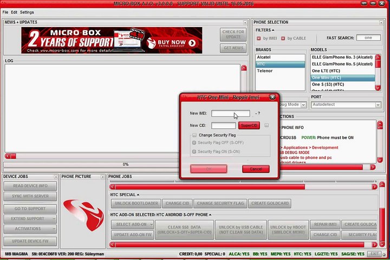Select Alcatel in brands list
This screenshot has height=260, width=390.
click(280, 57)
